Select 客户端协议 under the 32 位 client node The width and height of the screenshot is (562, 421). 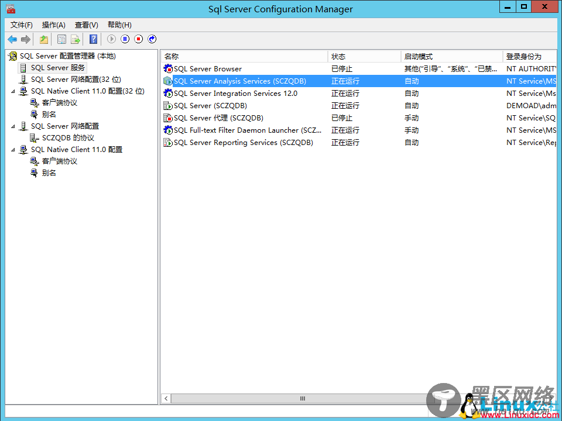click(x=60, y=103)
